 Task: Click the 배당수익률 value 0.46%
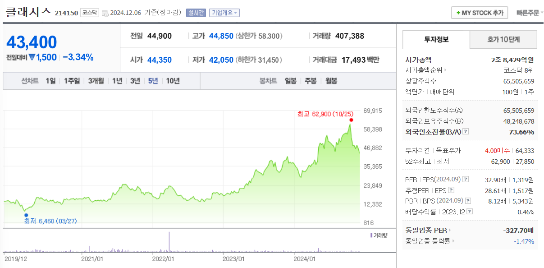[x=526, y=212]
